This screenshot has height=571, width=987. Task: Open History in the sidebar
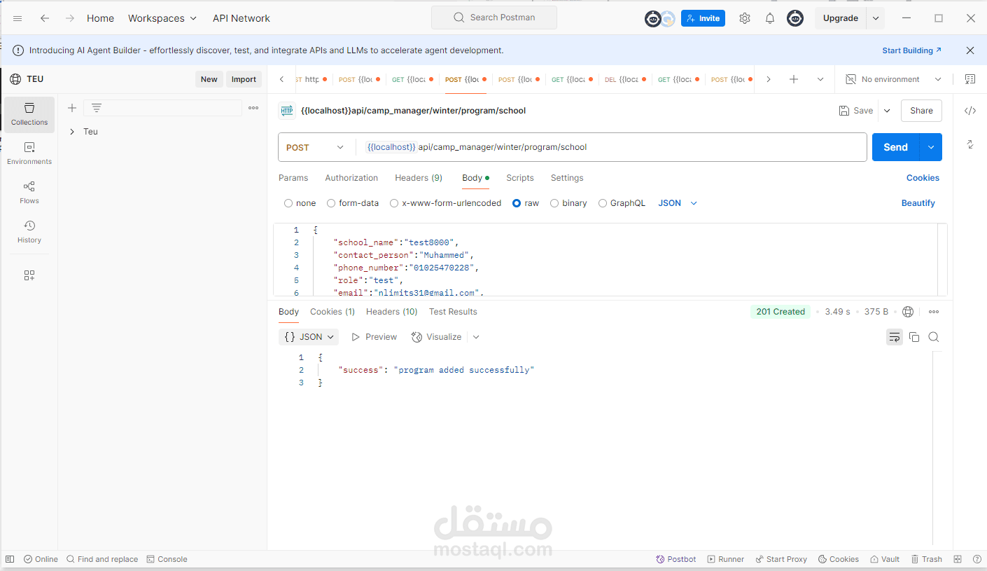29,232
